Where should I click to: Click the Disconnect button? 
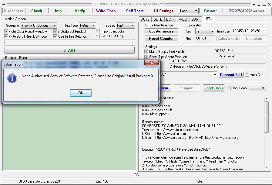(13, 11)
